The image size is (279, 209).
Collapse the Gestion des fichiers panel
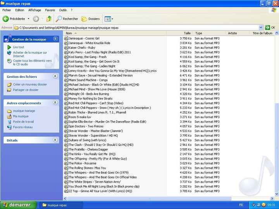click(x=55, y=76)
